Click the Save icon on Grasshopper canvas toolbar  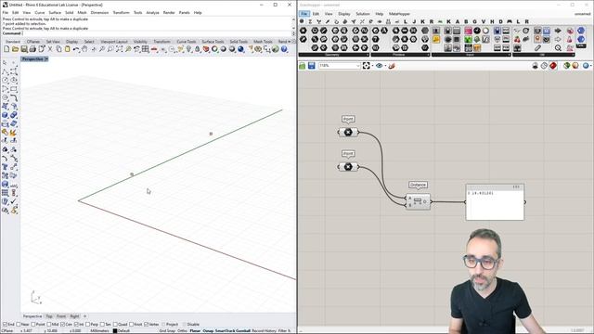point(312,66)
